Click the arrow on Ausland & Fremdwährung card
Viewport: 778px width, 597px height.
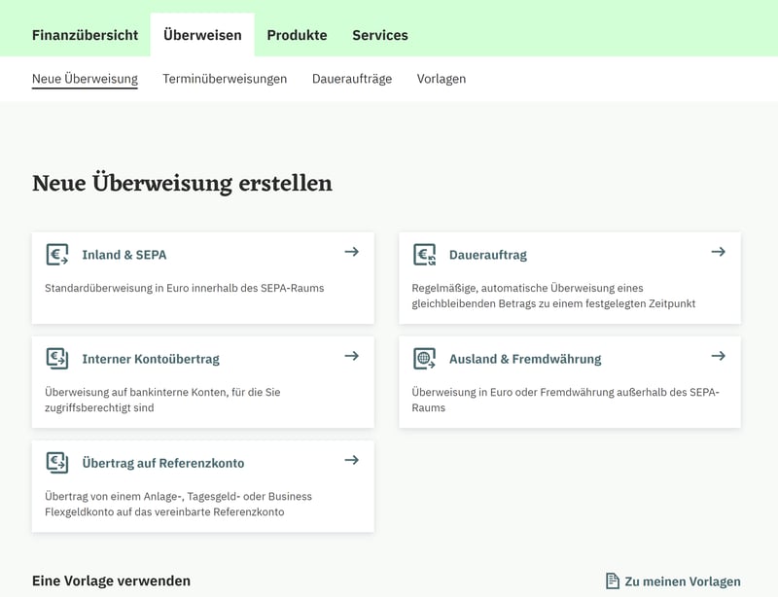pos(718,356)
